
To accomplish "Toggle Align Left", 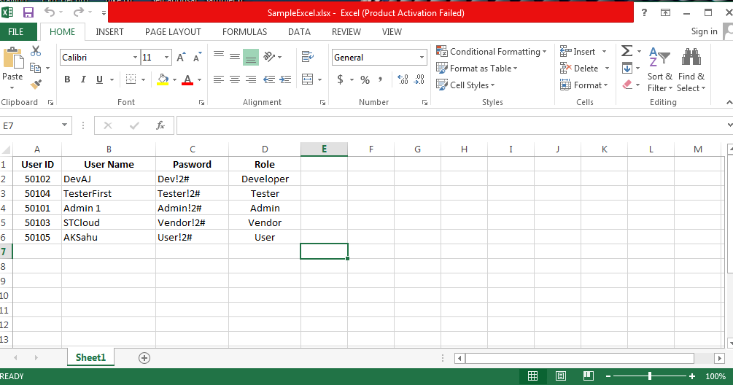I will [x=218, y=79].
